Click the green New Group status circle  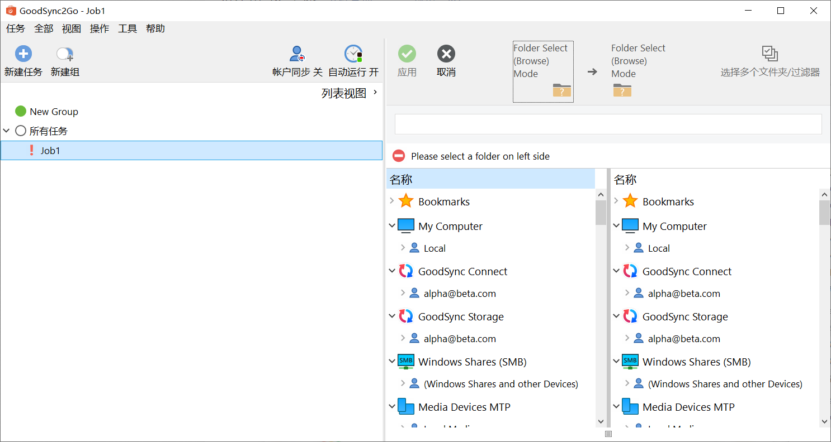(x=21, y=112)
